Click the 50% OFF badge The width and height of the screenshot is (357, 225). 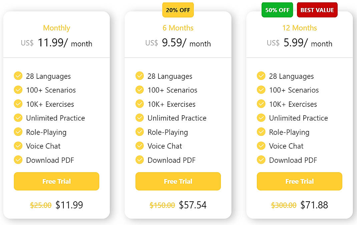pos(277,10)
